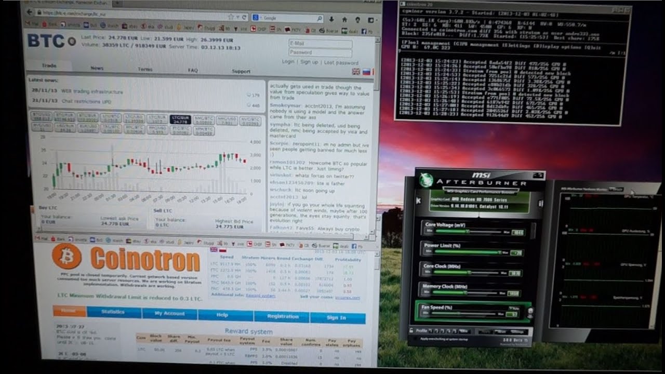Click the Password input field

click(x=320, y=52)
